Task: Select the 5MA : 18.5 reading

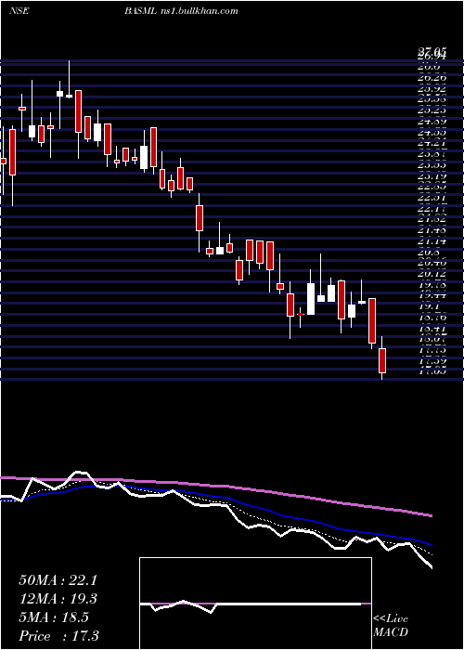Action: [53, 617]
